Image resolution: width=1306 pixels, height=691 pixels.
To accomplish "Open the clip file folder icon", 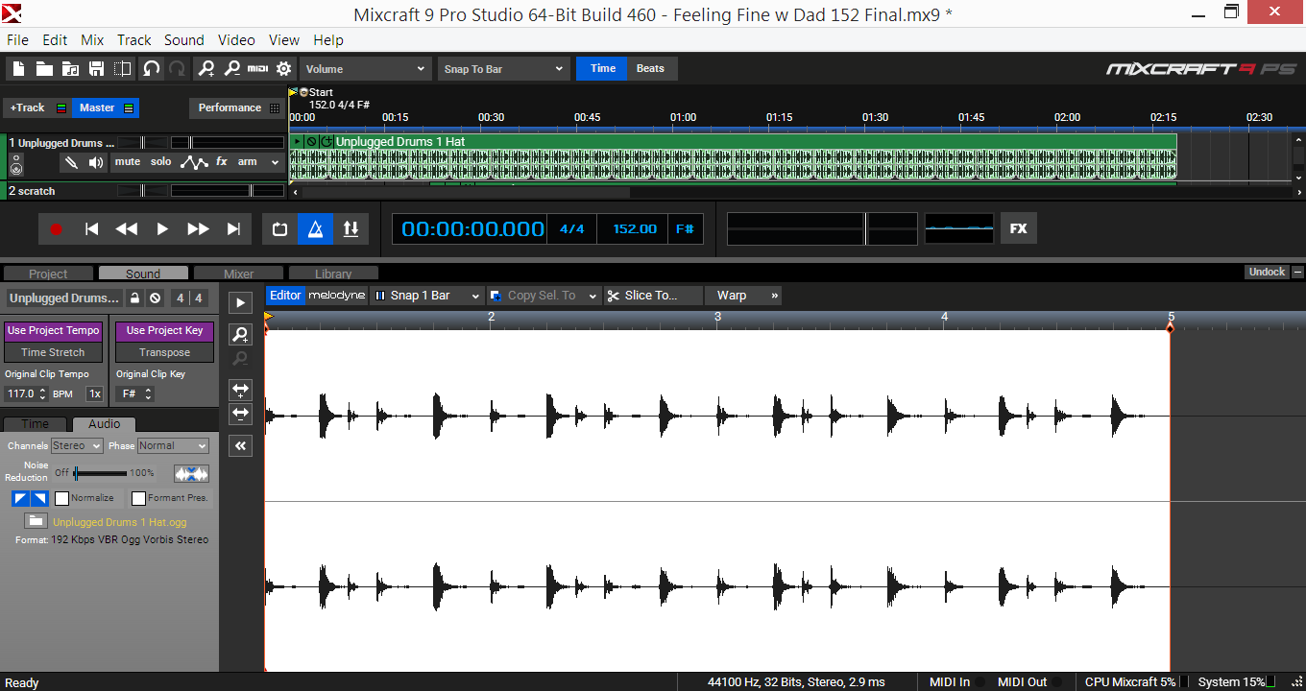I will (x=36, y=521).
